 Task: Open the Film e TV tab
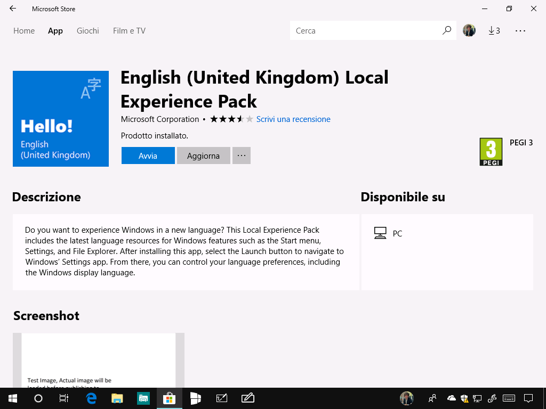pos(129,30)
